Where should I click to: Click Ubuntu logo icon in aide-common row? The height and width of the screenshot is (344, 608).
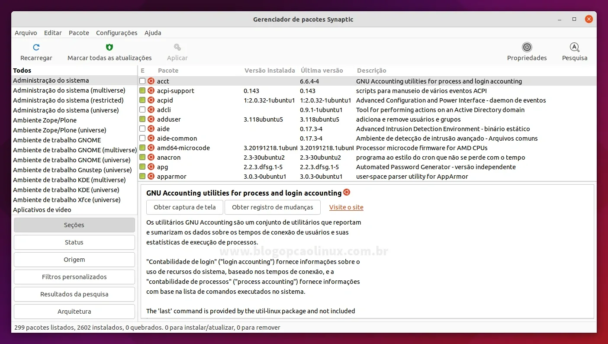151,138
